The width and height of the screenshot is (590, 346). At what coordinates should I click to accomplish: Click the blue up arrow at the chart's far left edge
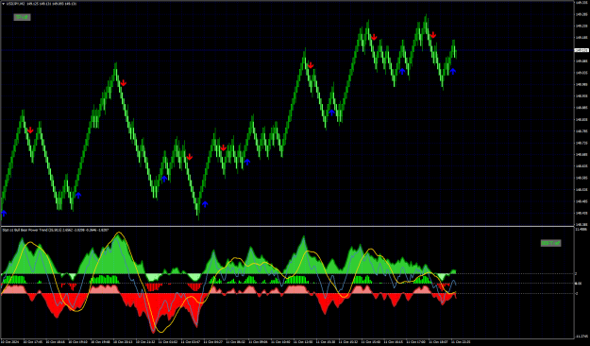(4, 214)
